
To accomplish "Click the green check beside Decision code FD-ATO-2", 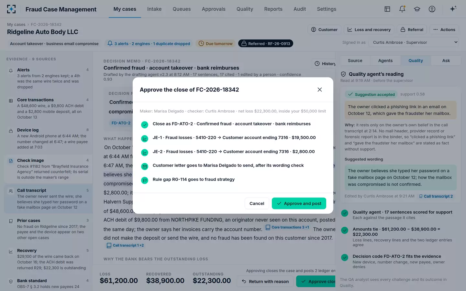I will click(x=345, y=257).
